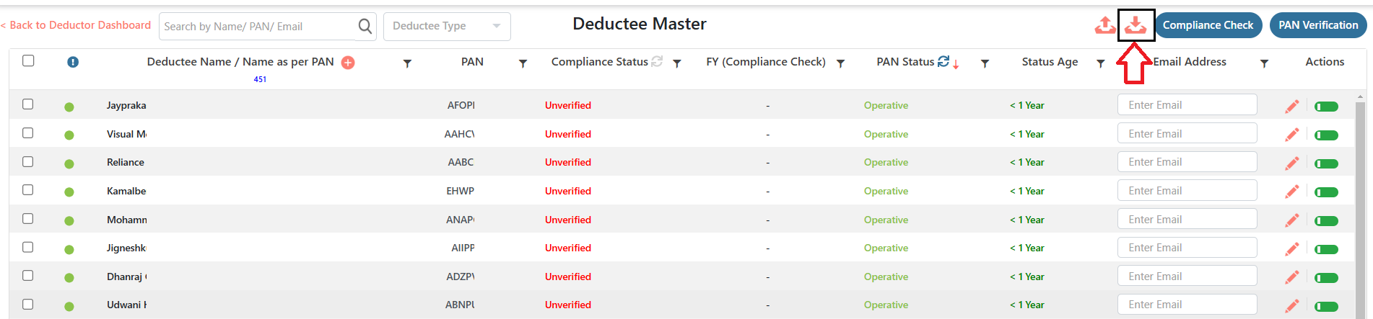This screenshot has width=1373, height=319.
Task: Disable the green toggle in Udwani row
Action: click(1326, 307)
